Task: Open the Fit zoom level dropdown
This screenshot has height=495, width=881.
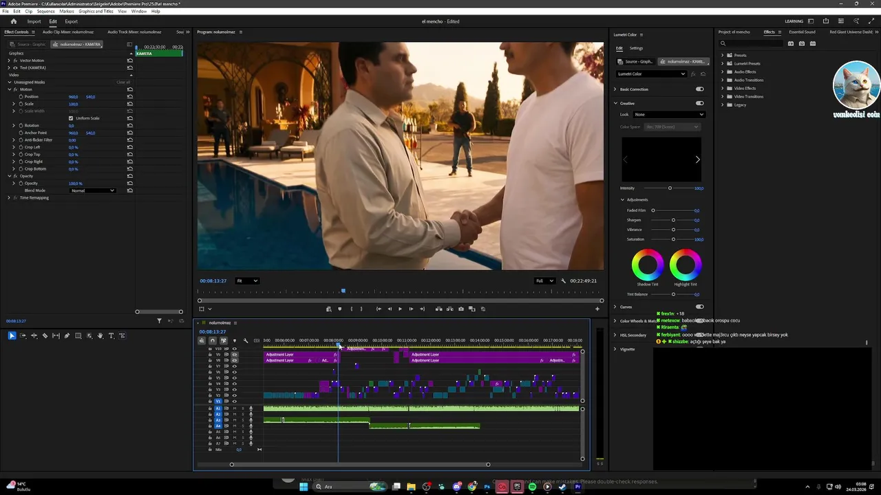Action: [247, 280]
